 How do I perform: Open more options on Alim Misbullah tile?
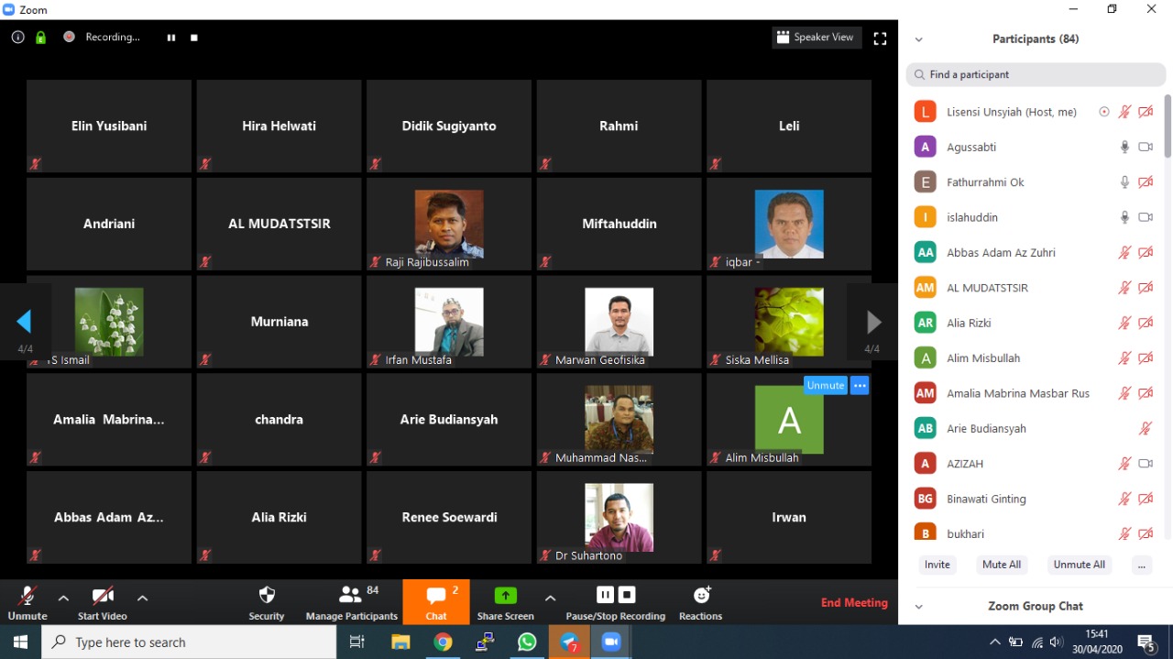[x=860, y=386]
